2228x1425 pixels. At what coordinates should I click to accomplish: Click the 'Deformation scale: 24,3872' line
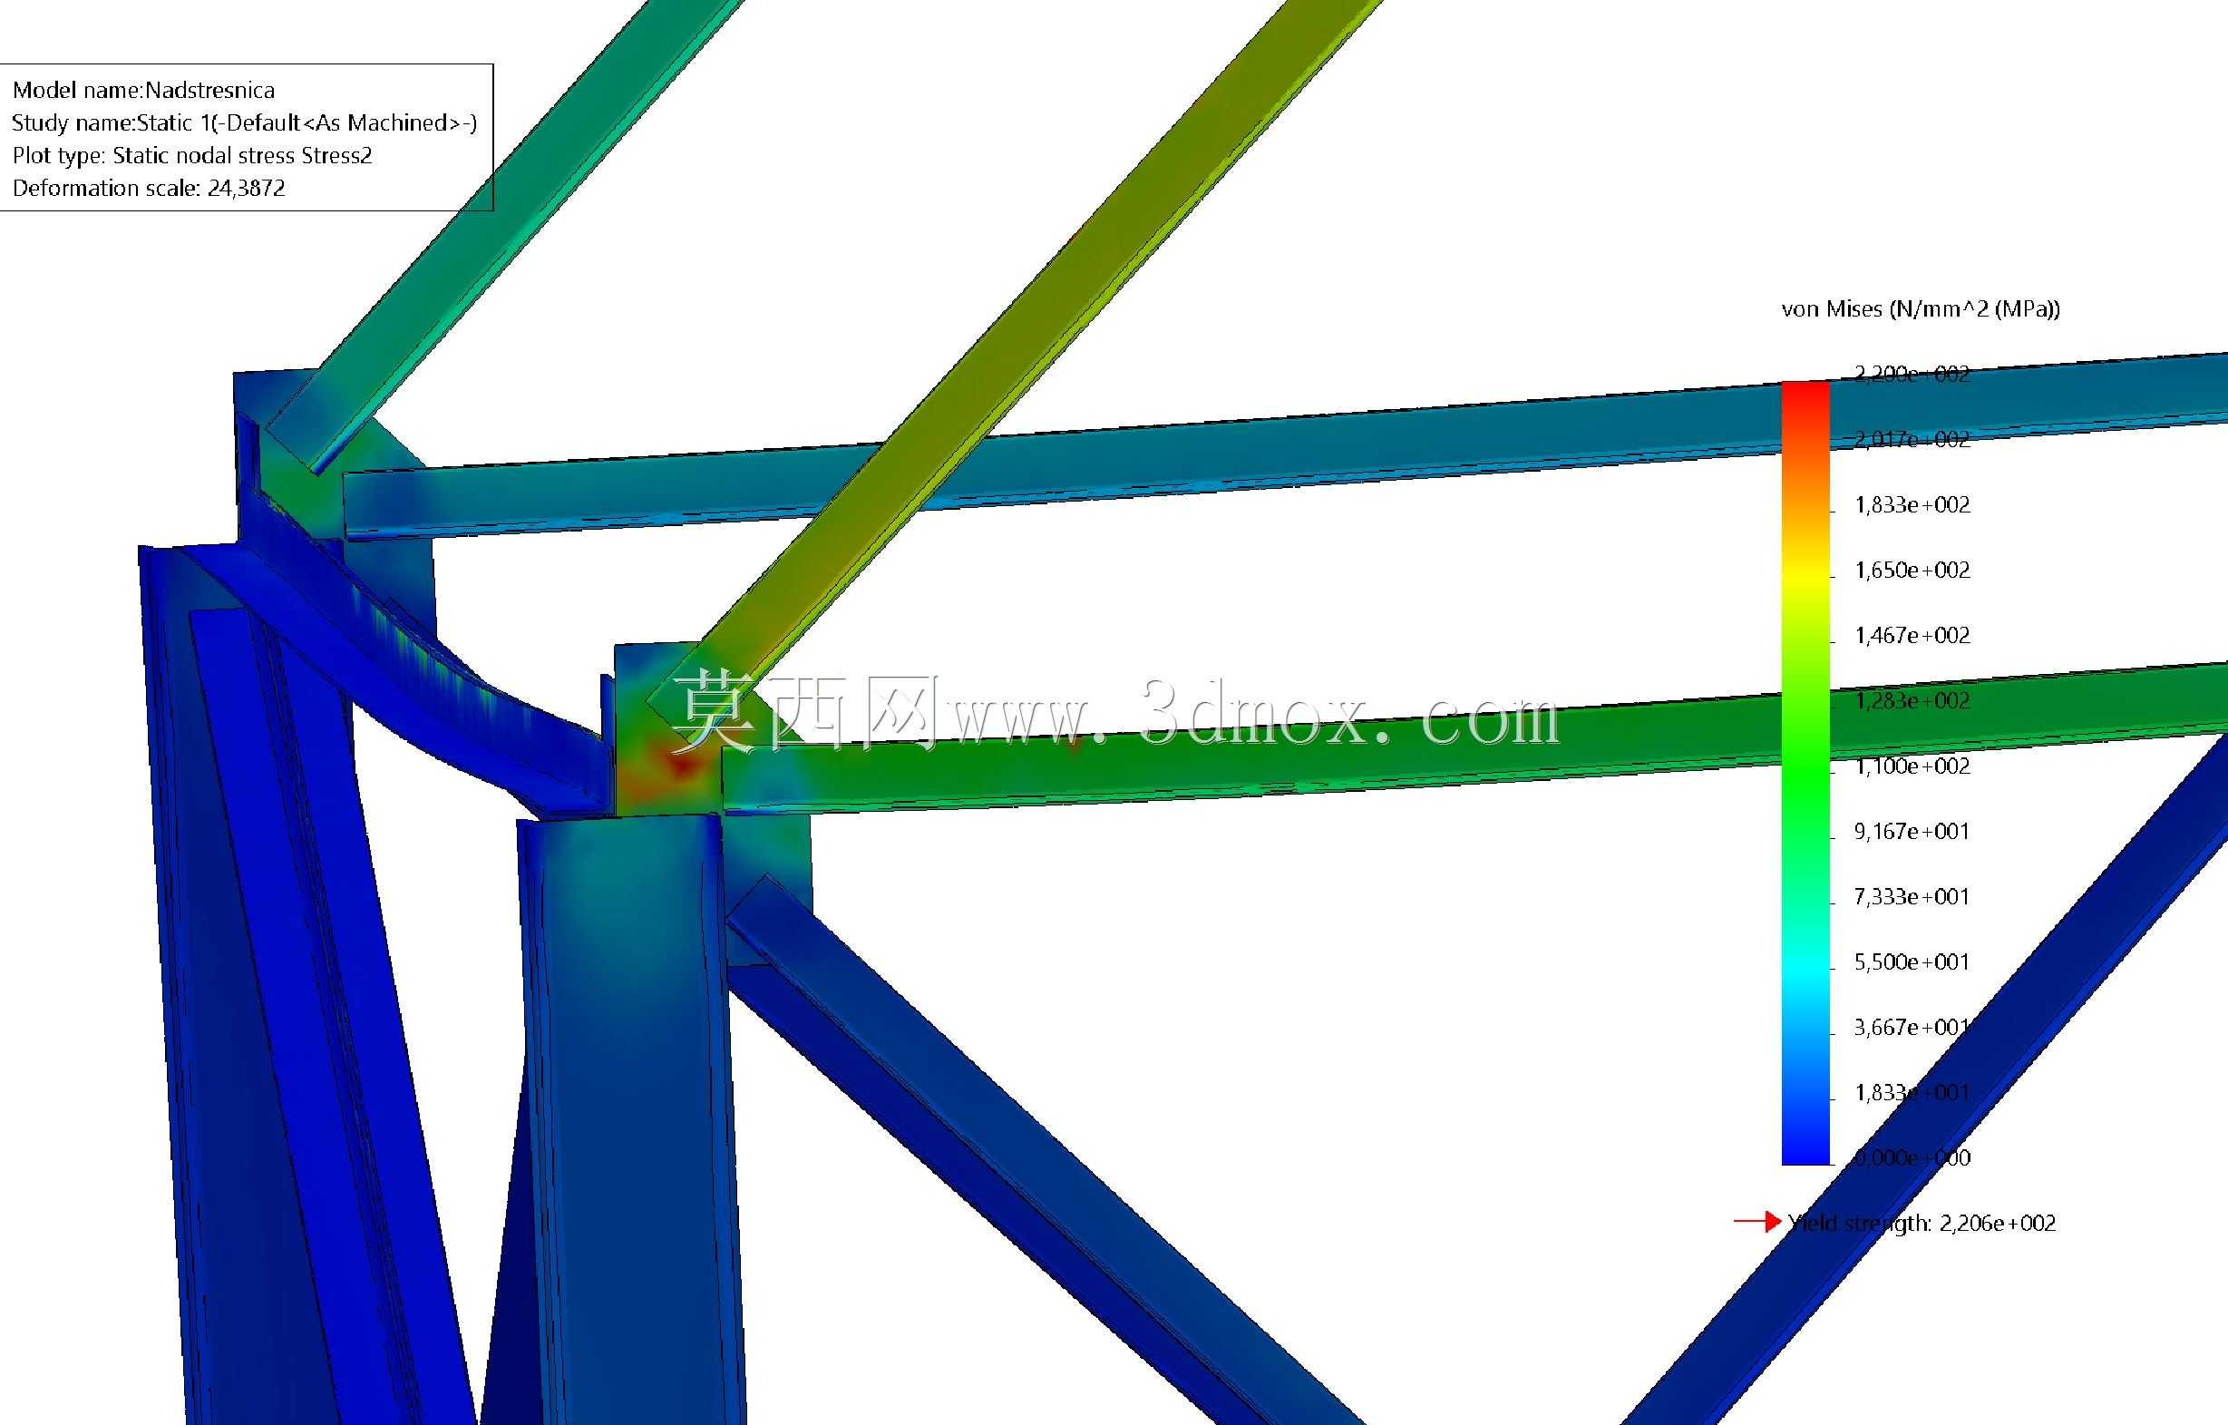click(149, 188)
